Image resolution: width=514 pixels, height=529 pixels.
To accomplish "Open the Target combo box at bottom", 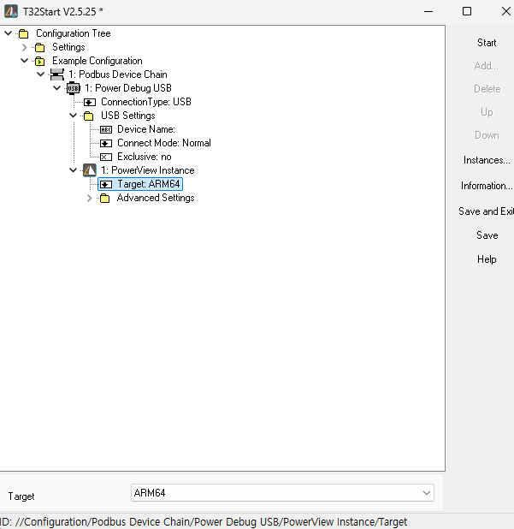I will point(282,493).
